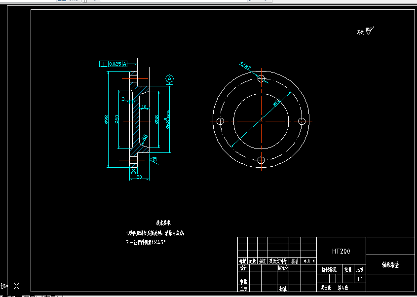Click technical note line 1 about 消除内应力

click(x=155, y=233)
